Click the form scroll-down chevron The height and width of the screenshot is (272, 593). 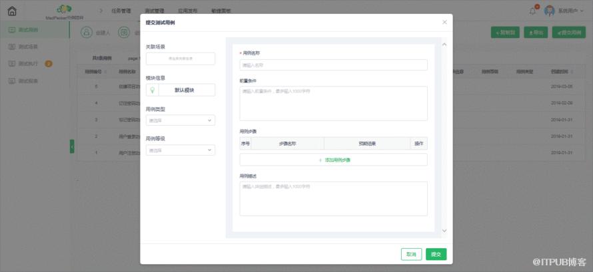pyautogui.click(x=444, y=231)
